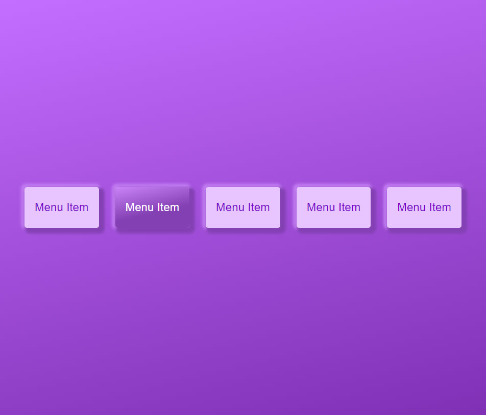Click the Menu Item with white text
The width and height of the screenshot is (486, 415).
pos(152,207)
